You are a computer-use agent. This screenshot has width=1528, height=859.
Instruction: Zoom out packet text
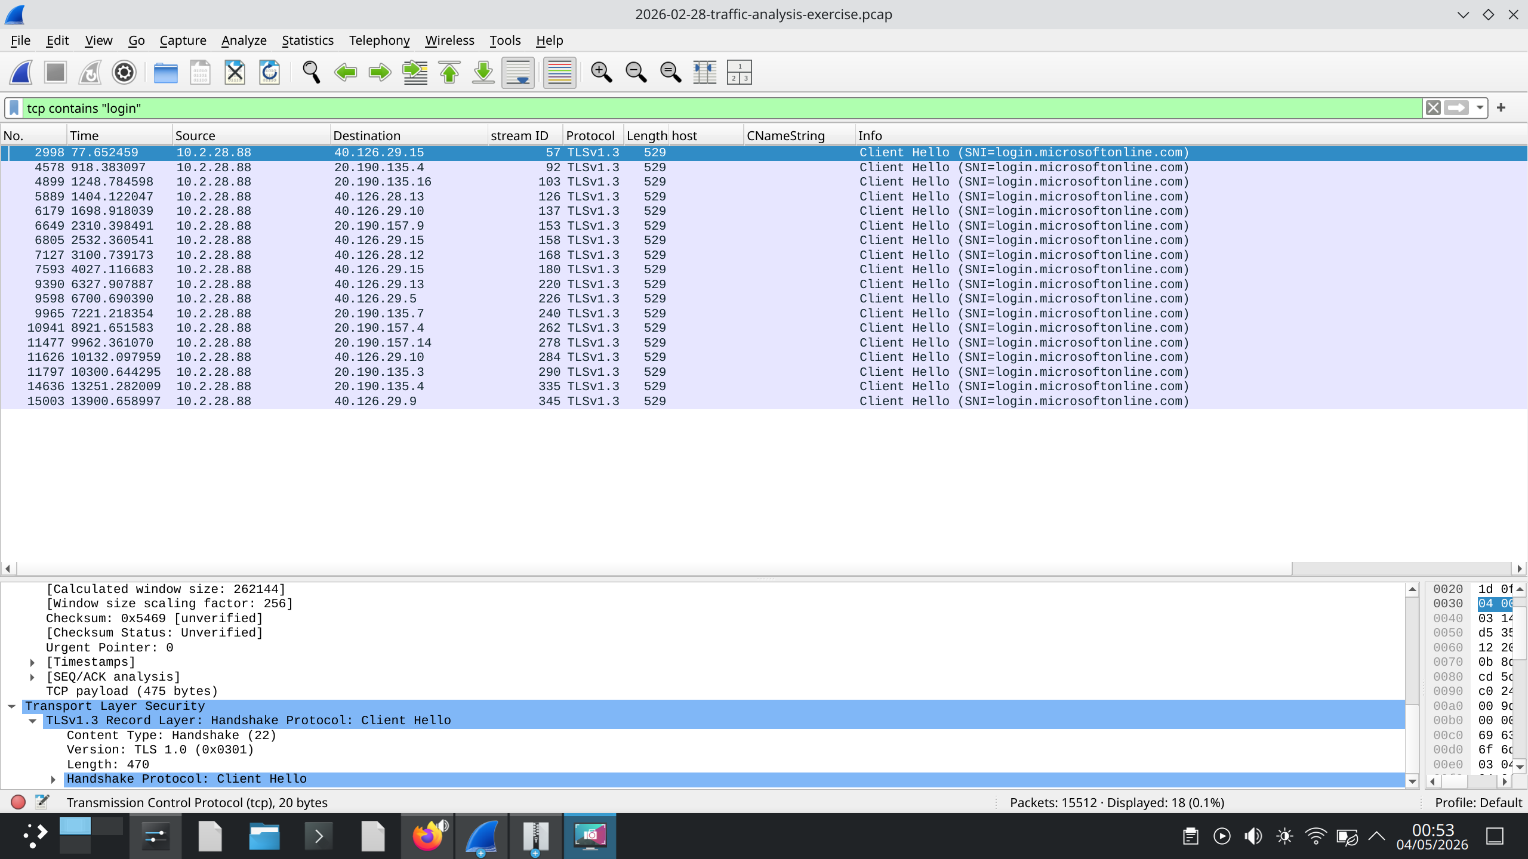[x=636, y=73]
